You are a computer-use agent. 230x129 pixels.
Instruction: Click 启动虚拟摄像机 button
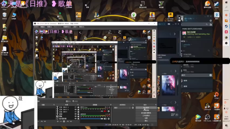[x=146, y=113]
